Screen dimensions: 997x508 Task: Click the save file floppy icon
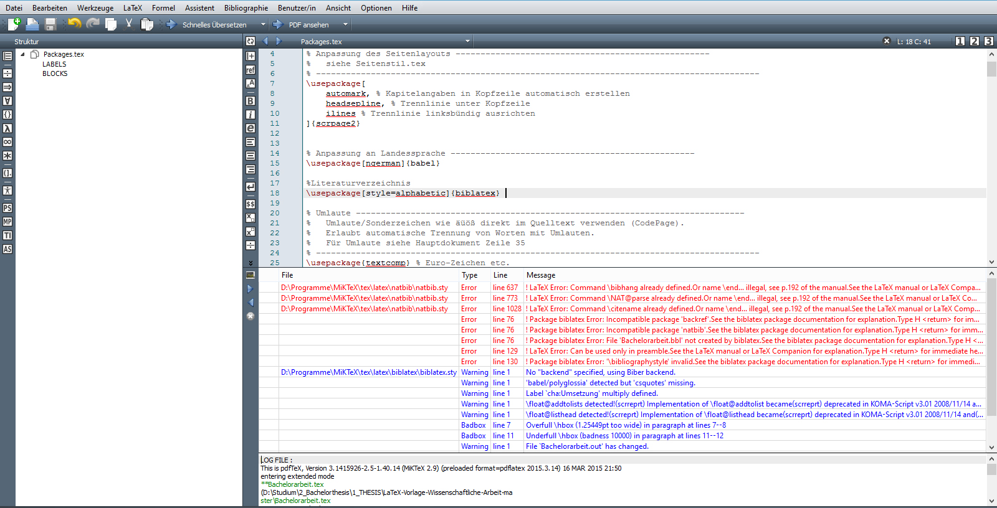pyautogui.click(x=50, y=24)
